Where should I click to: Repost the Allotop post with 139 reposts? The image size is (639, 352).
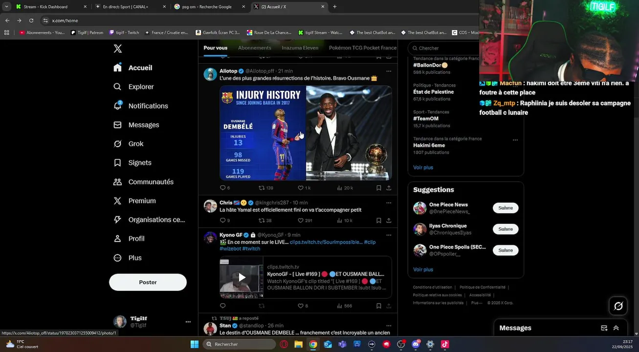(x=266, y=188)
